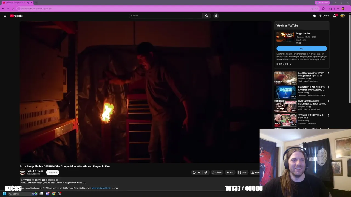Open Fossil Damascus Fury title link
Image resolution: width=351 pixels, height=197 pixels.
[x=312, y=74]
